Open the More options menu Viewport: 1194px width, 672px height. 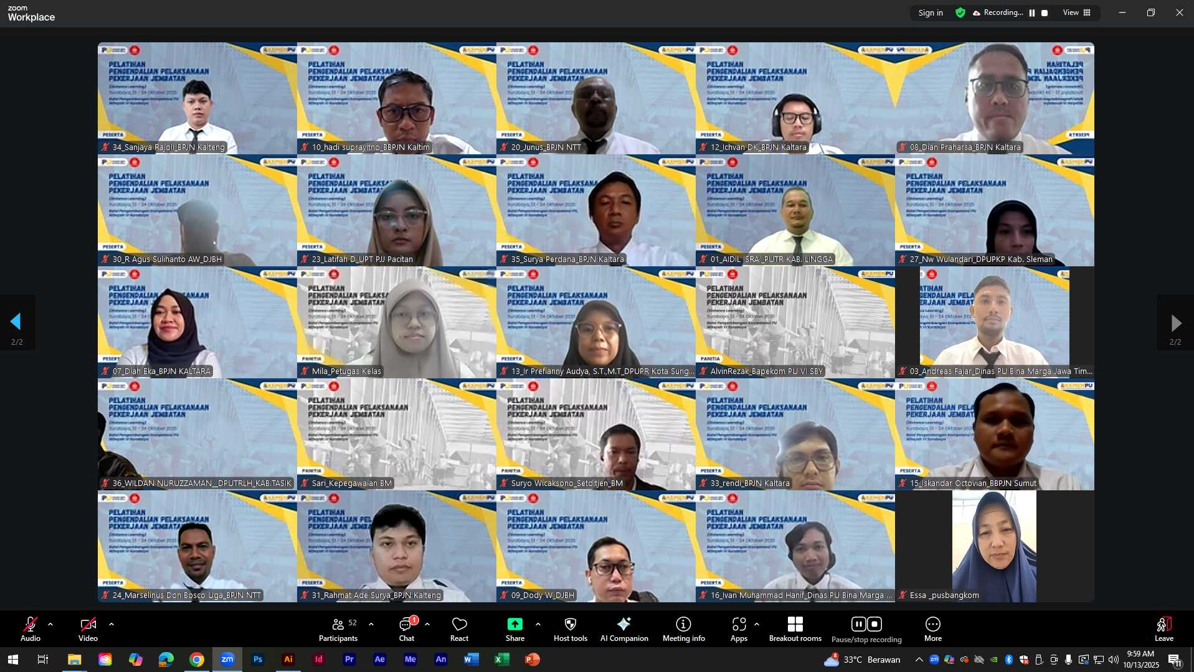coord(932,628)
